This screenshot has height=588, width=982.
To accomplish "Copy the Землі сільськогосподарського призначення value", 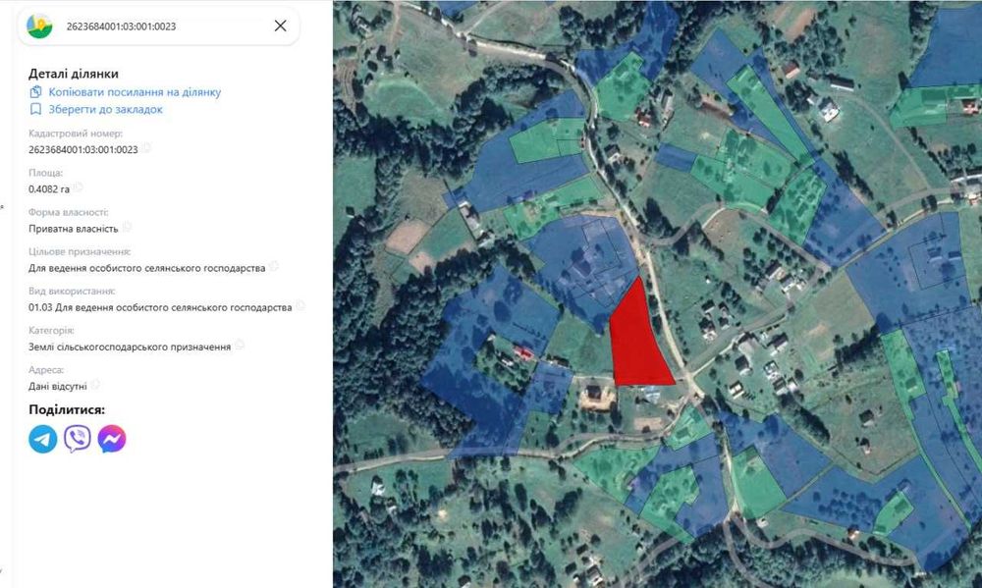I will 240,345.
